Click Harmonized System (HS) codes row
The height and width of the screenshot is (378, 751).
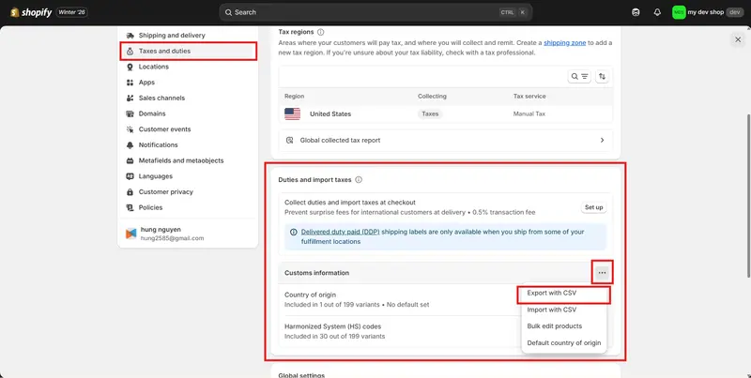[400, 331]
